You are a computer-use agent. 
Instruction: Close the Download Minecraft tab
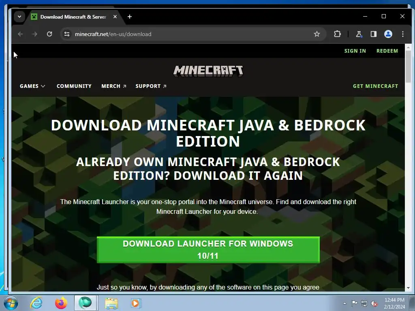coord(115,17)
